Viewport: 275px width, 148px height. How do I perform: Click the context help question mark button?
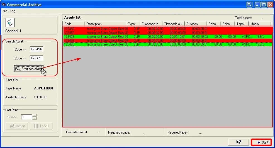pyautogui.click(x=239, y=142)
